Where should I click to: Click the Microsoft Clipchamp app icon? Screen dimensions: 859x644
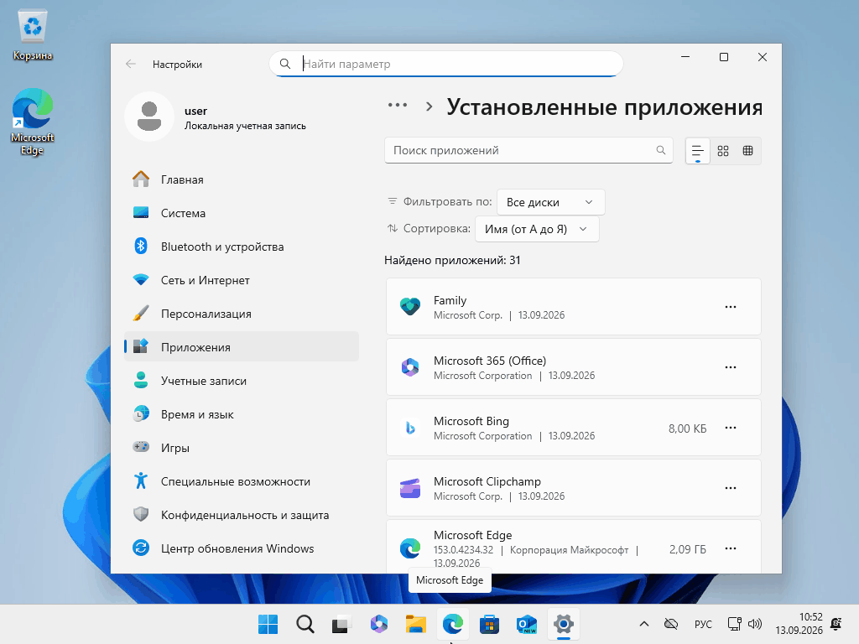pyautogui.click(x=409, y=488)
